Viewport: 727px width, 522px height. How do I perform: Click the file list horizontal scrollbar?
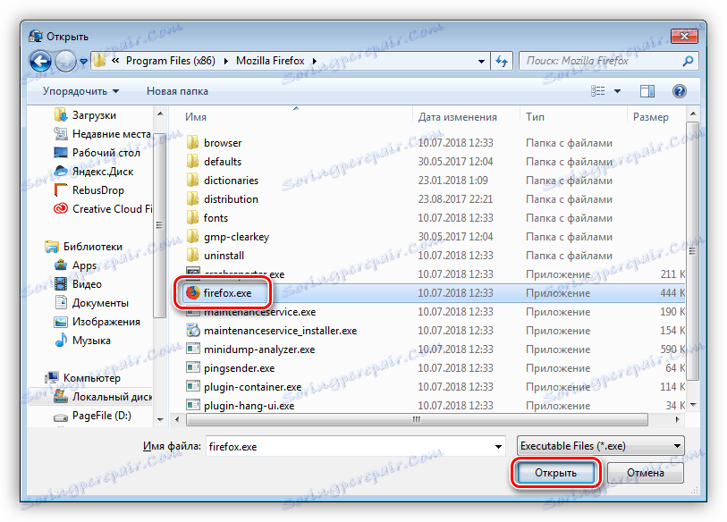417,419
